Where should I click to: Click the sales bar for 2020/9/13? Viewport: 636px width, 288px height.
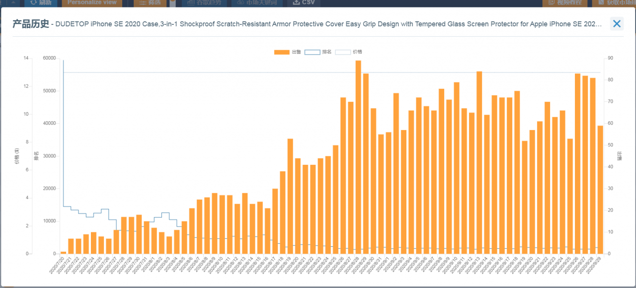point(479,162)
